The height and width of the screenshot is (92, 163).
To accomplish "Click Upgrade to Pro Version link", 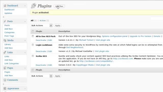I will 140,36.
